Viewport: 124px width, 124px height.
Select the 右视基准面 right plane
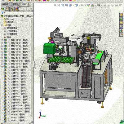[x=11, y=34]
